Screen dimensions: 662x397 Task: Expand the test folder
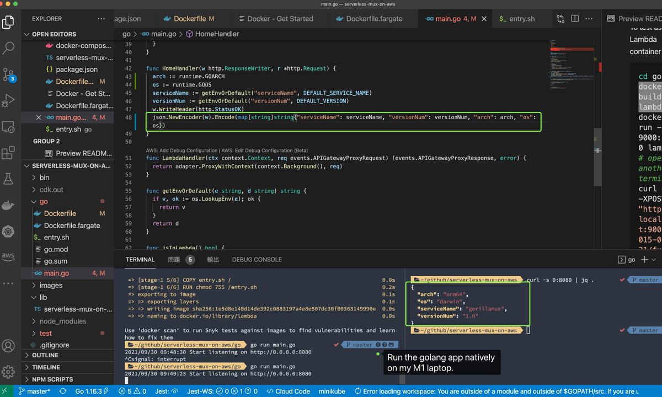coord(45,333)
